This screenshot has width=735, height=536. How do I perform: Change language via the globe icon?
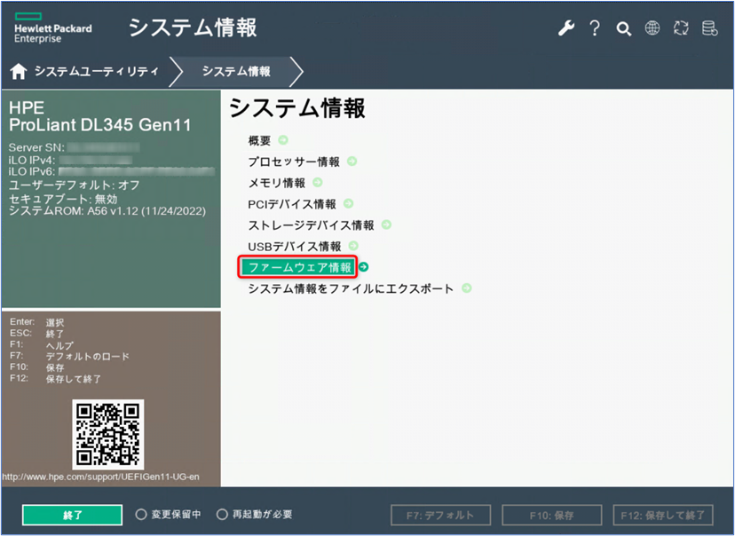click(x=652, y=28)
